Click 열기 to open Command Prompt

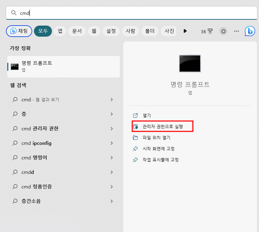(147, 115)
